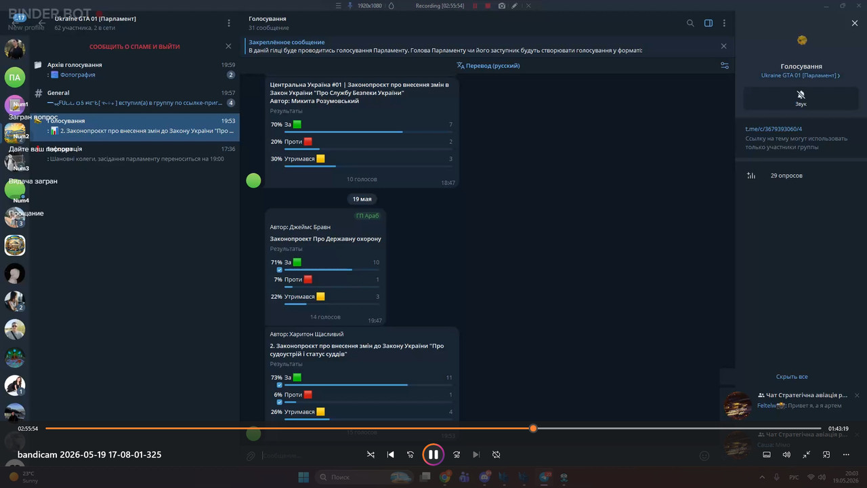This screenshot has height=488, width=867.
Task: Click Ukraine GTA 01 [Парламент] group header
Action: [x=96, y=23]
